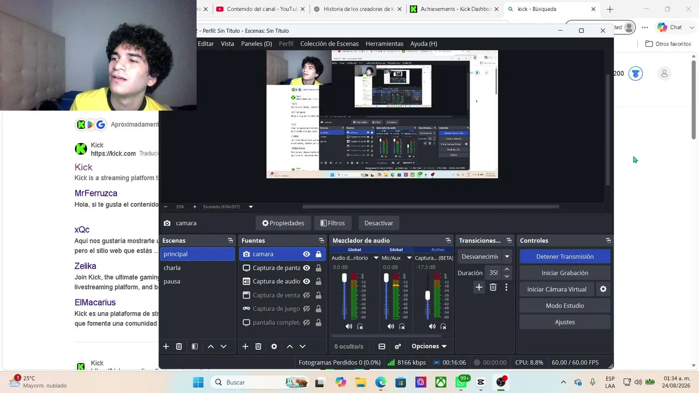Toggle monitoring icon for Mic/Aux channel
Viewport: 699px width, 393px height.
[x=402, y=326]
